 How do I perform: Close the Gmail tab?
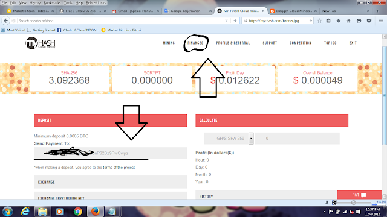pyautogui.click(x=158, y=11)
